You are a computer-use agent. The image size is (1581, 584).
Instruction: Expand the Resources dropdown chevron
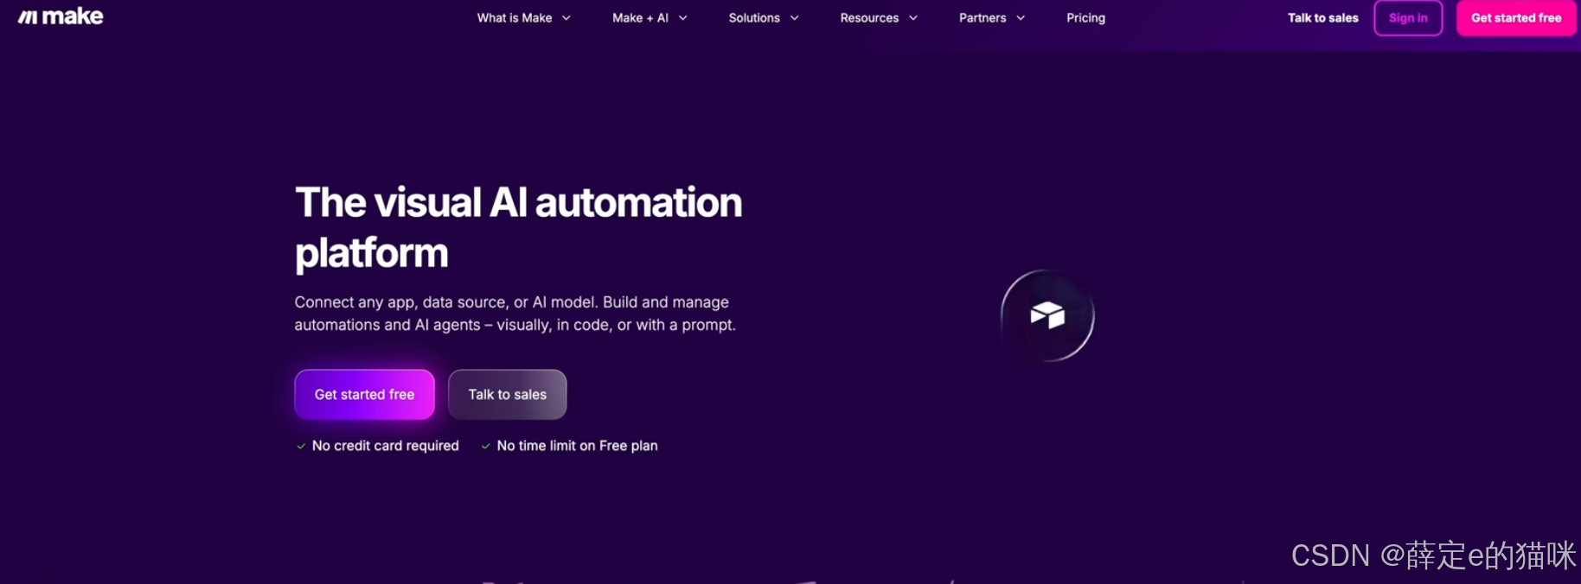pyautogui.click(x=913, y=18)
